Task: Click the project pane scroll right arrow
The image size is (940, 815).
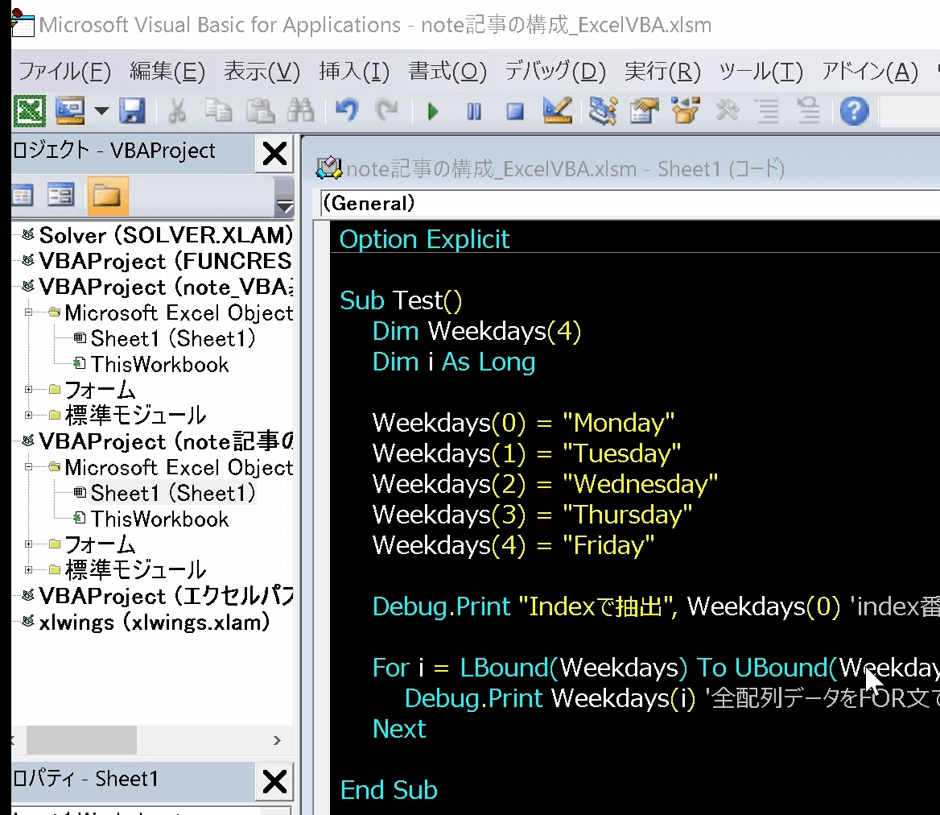Action: (x=277, y=740)
